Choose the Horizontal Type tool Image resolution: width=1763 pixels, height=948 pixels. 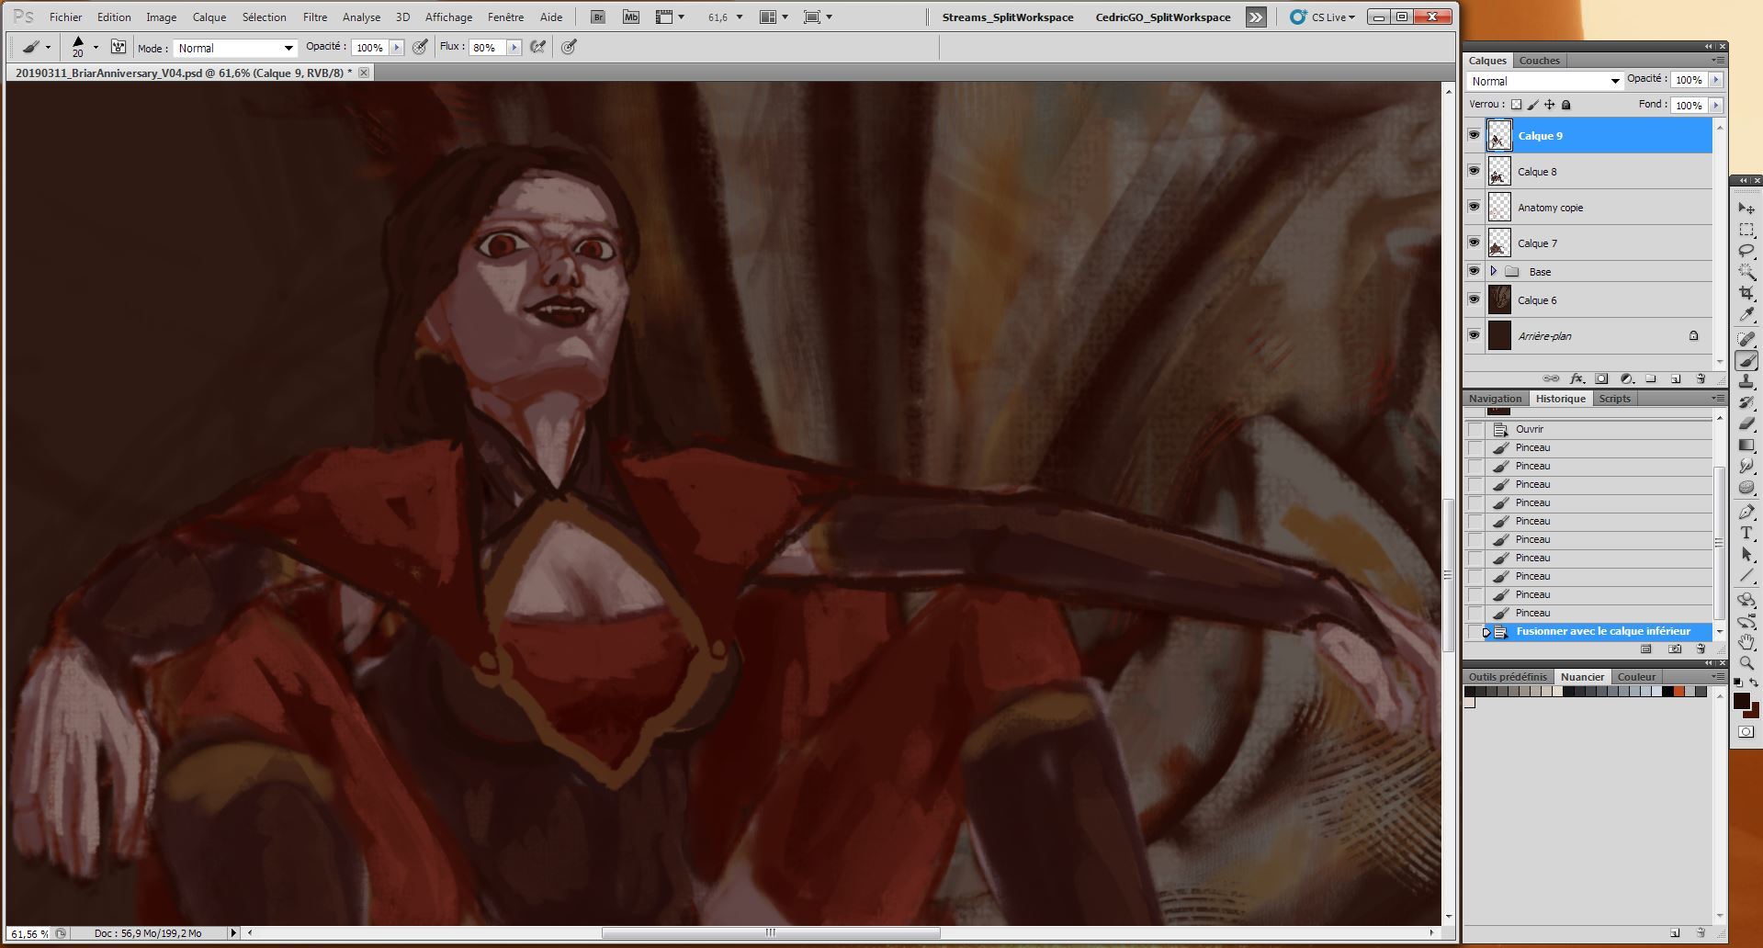1746,533
